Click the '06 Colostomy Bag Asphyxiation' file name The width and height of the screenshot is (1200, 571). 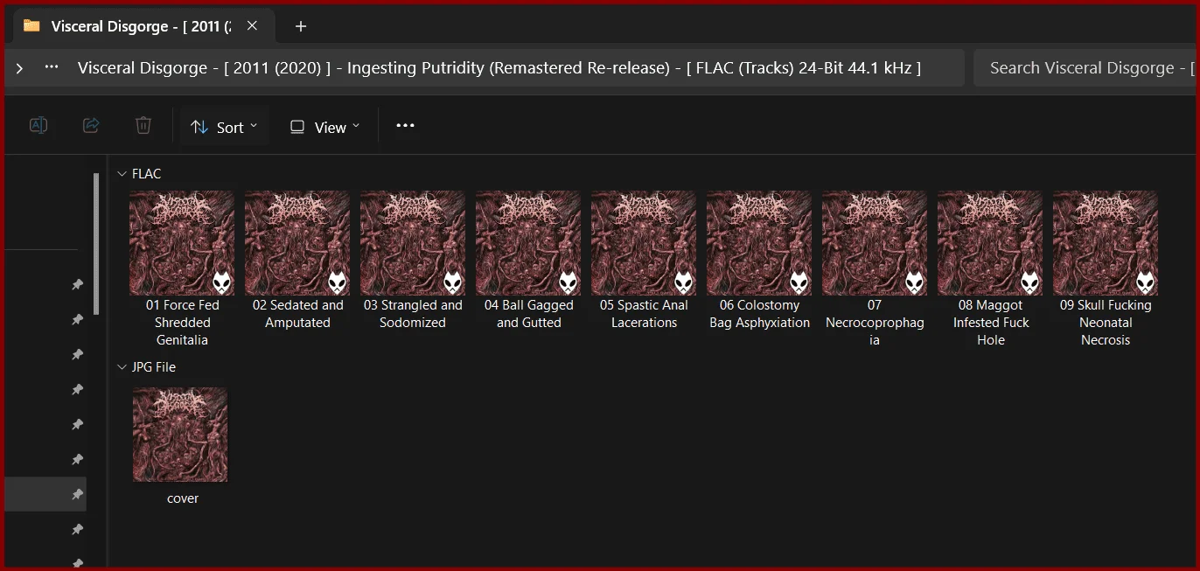(759, 314)
